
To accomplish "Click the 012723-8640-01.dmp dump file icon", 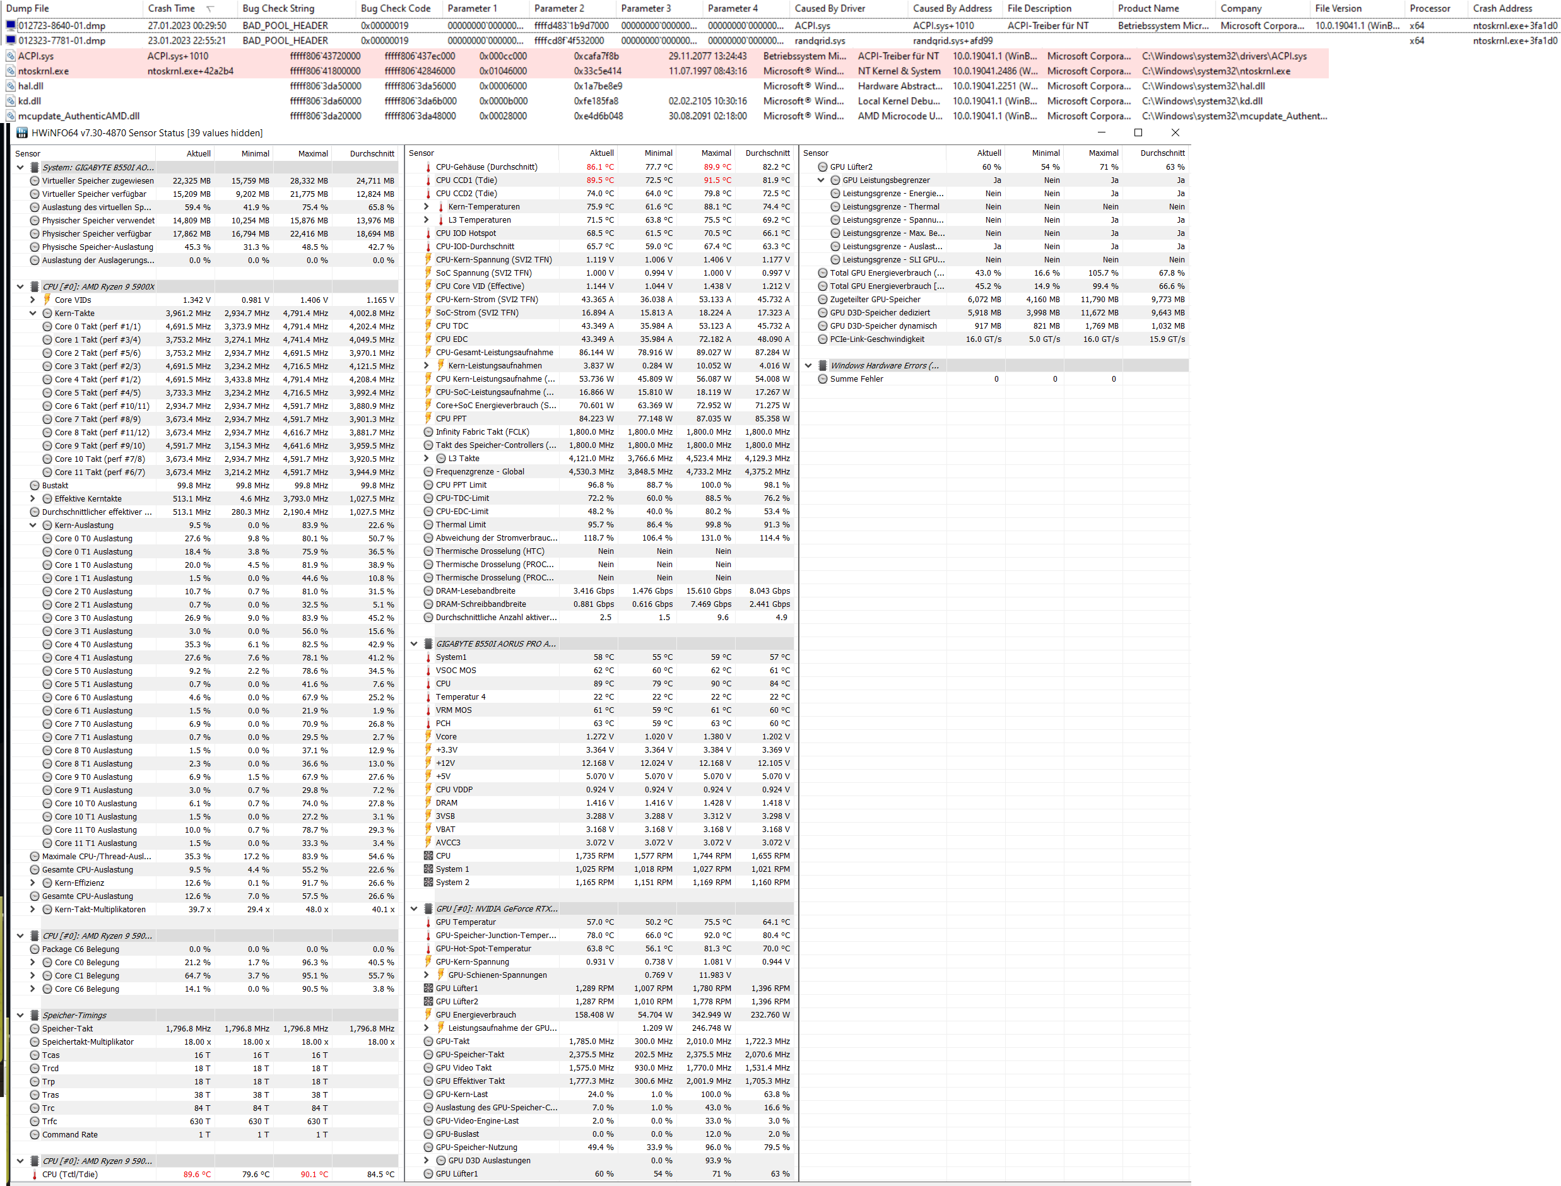I will (x=11, y=25).
